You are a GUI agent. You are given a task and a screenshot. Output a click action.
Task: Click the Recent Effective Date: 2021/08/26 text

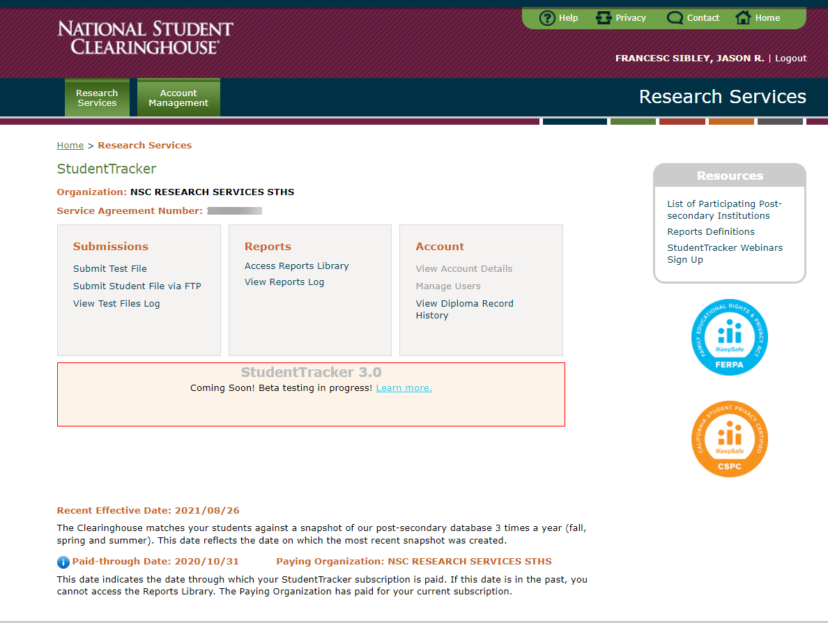pos(148,511)
